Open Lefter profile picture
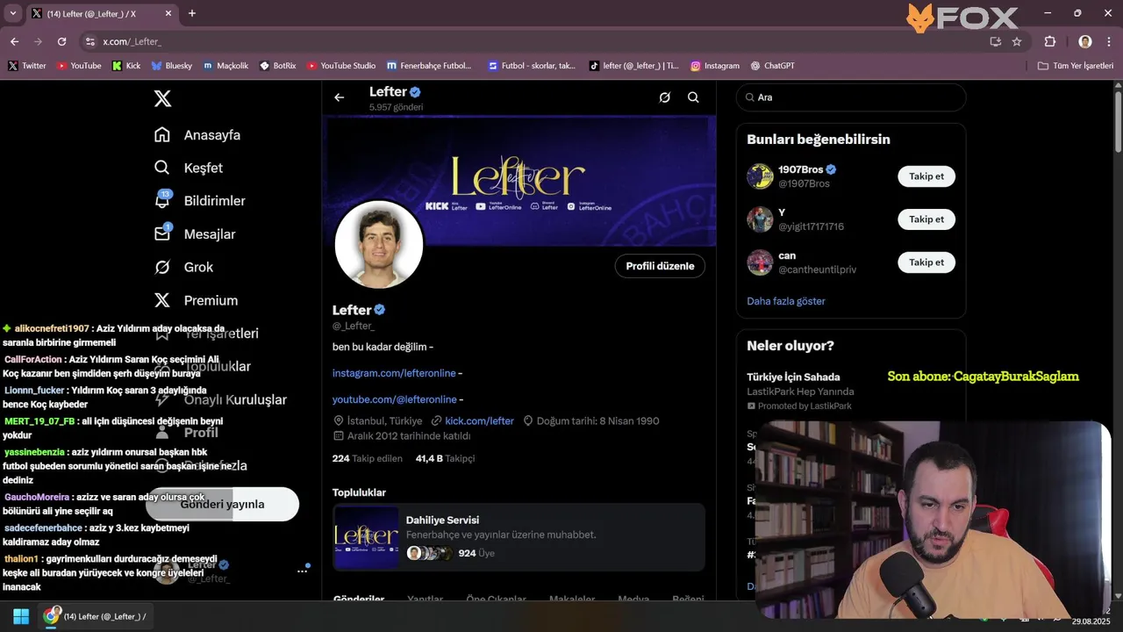The image size is (1123, 632). tap(379, 245)
